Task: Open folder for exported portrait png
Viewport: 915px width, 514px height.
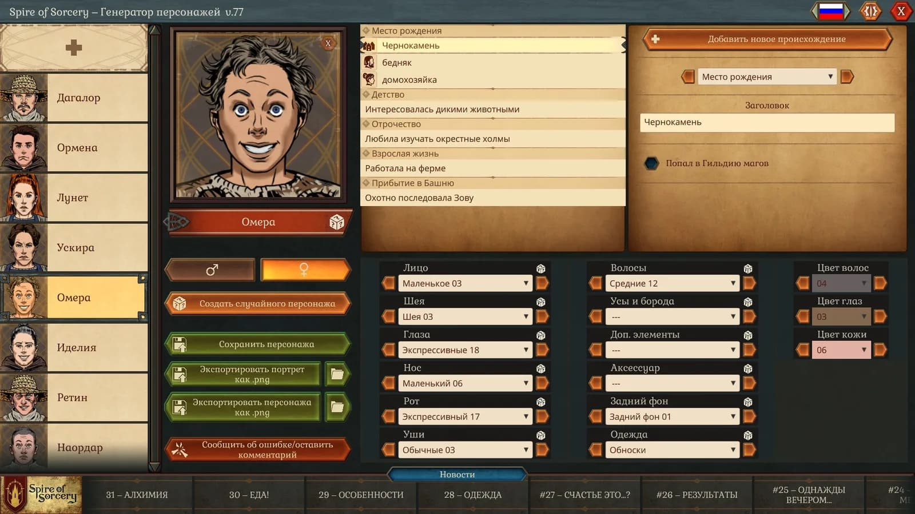Action: click(x=337, y=375)
